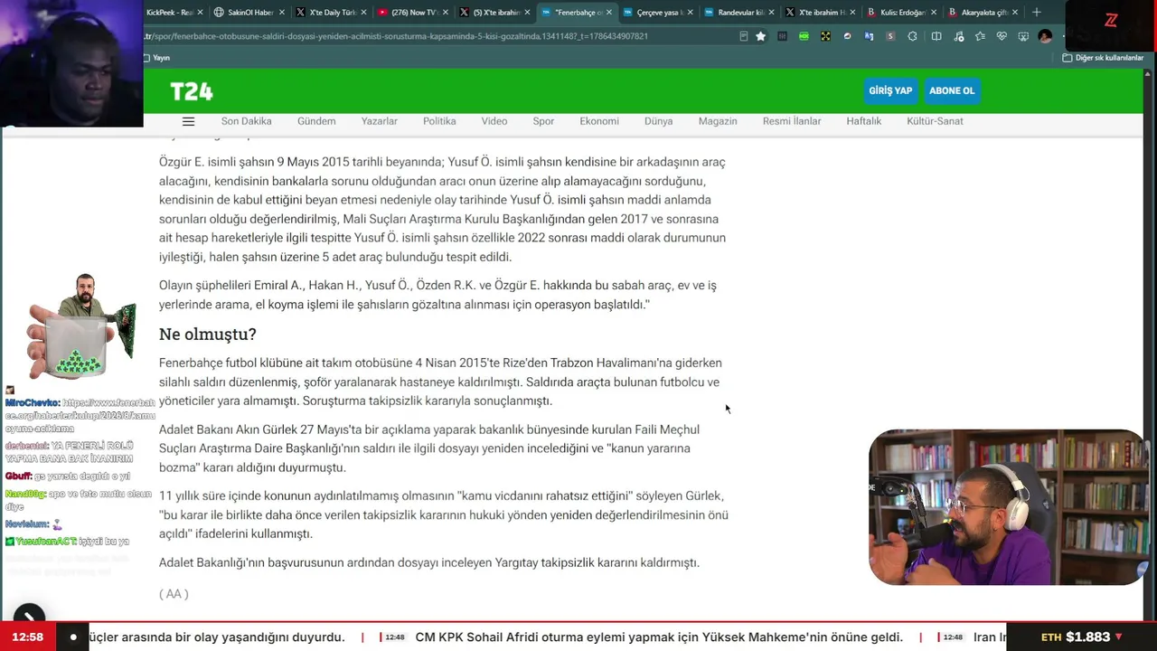The height and width of the screenshot is (651, 1157).
Task: Open the reader view icon in address bar
Action: tap(743, 36)
